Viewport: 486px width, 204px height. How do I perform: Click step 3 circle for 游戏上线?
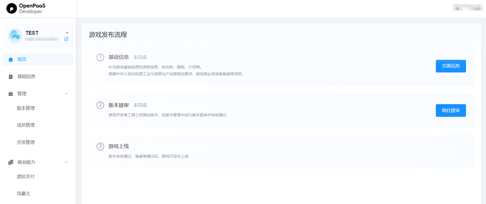coord(100,146)
